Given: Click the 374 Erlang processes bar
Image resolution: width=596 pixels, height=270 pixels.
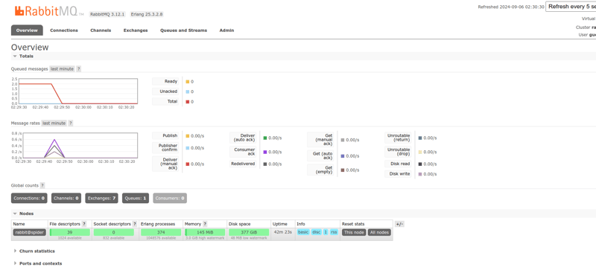Looking at the screenshot, I should (x=161, y=232).
